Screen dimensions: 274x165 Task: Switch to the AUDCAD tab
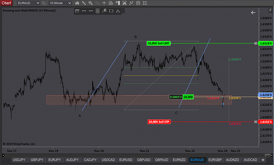(250, 160)
